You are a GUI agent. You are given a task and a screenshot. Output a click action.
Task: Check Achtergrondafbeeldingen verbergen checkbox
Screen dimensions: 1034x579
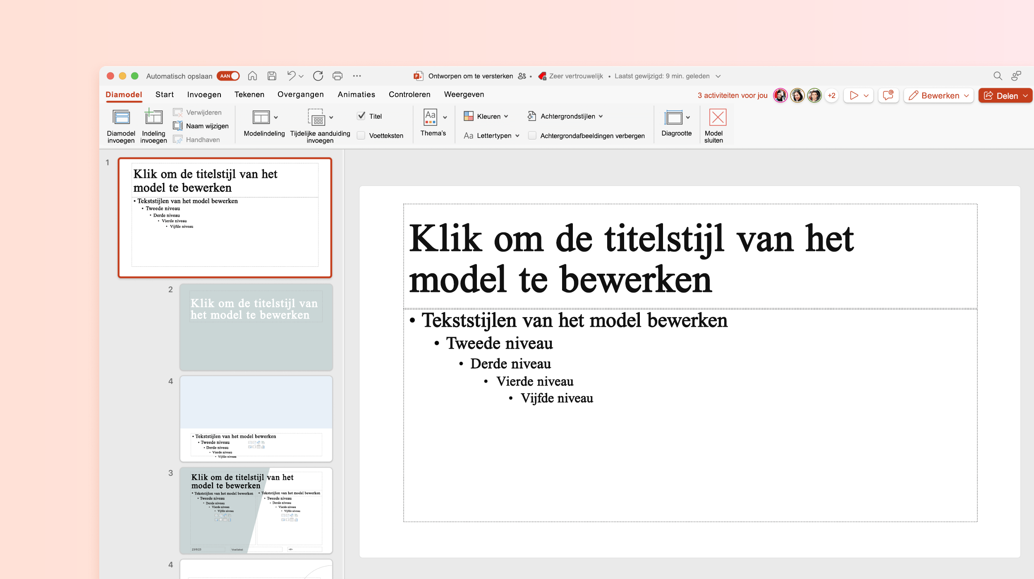[x=532, y=135]
